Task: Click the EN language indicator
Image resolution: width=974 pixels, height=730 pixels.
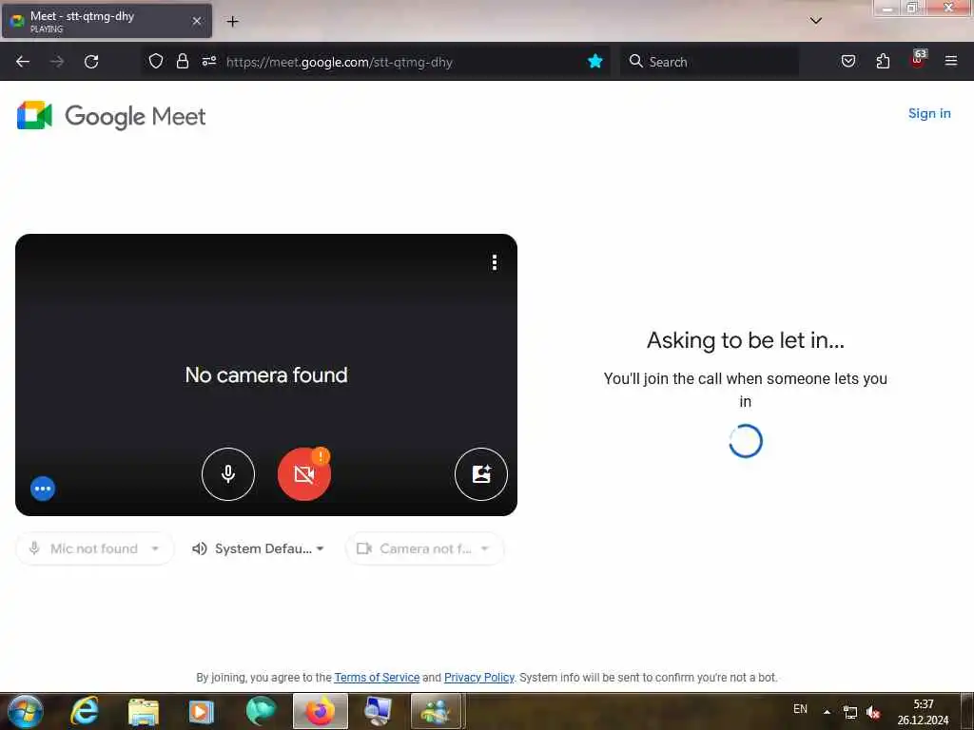Action: (x=800, y=709)
